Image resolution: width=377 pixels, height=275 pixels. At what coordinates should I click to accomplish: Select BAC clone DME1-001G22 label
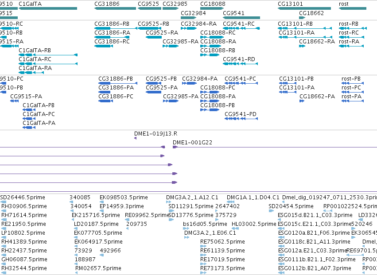[193, 143]
